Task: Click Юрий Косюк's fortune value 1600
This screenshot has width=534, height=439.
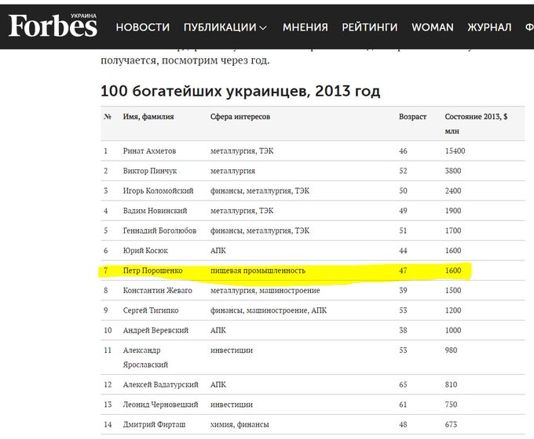Action: (x=453, y=251)
